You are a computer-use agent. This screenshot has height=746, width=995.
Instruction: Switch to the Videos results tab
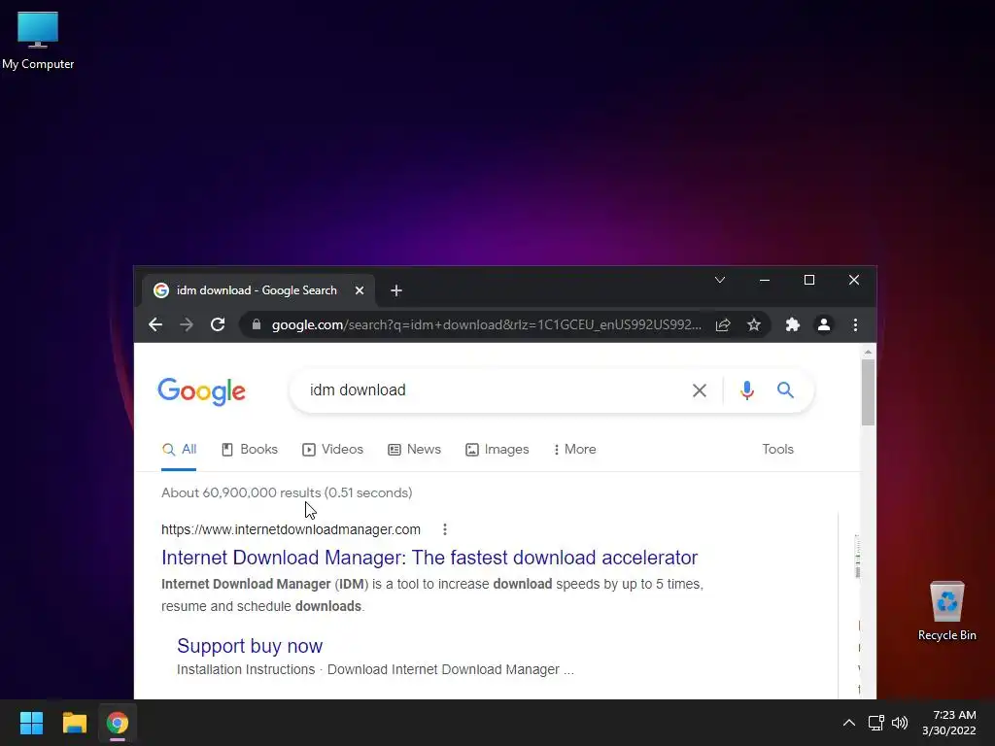point(332,449)
